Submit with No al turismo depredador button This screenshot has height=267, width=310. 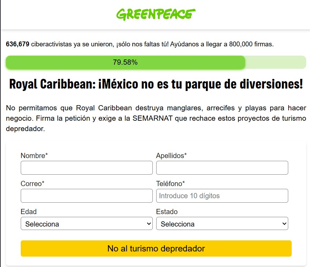(x=156, y=248)
